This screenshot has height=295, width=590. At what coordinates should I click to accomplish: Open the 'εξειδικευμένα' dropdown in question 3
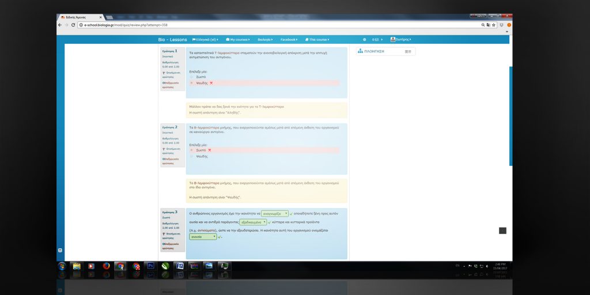click(253, 222)
